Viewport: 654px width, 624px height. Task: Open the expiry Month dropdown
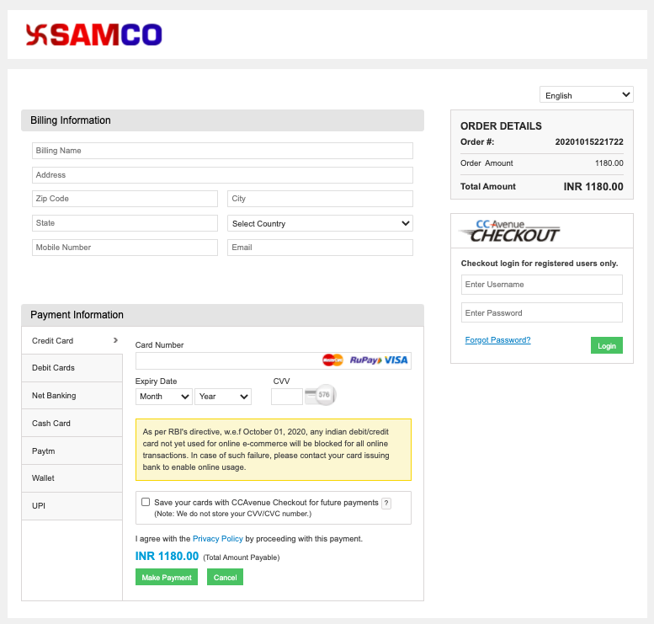[163, 397]
